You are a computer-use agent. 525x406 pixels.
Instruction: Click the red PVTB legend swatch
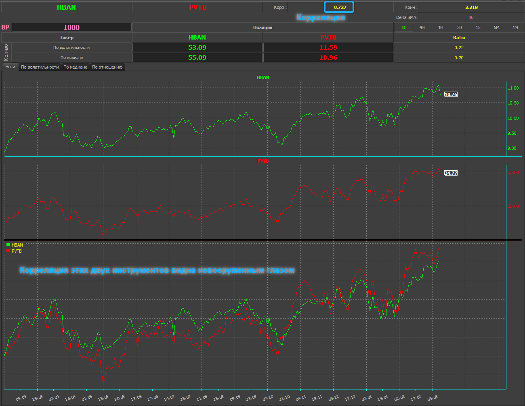coord(8,251)
